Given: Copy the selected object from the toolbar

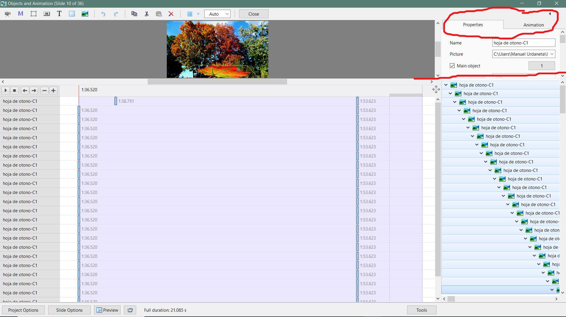Looking at the screenshot, I should pos(134,14).
